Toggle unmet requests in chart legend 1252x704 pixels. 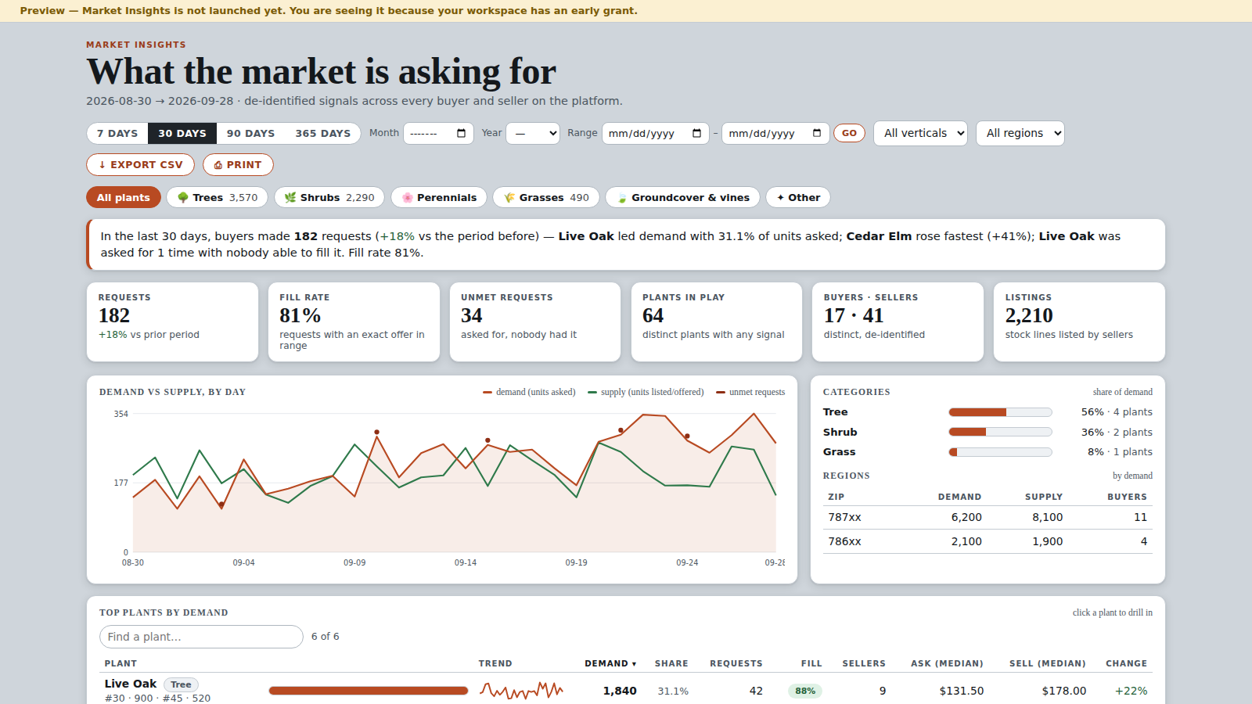click(750, 392)
